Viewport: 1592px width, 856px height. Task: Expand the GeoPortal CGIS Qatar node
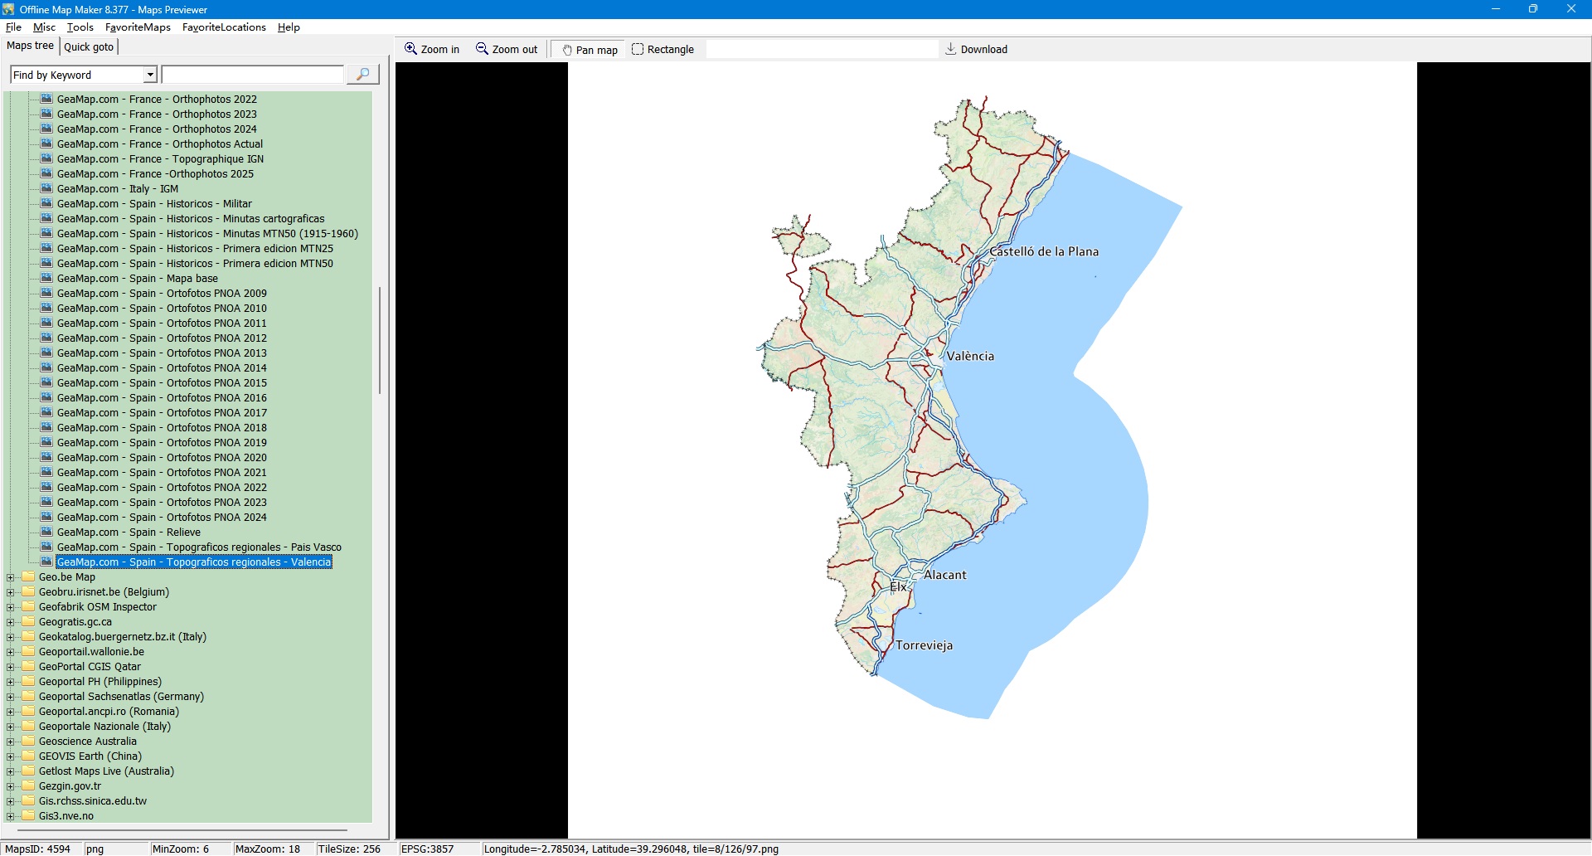11,667
